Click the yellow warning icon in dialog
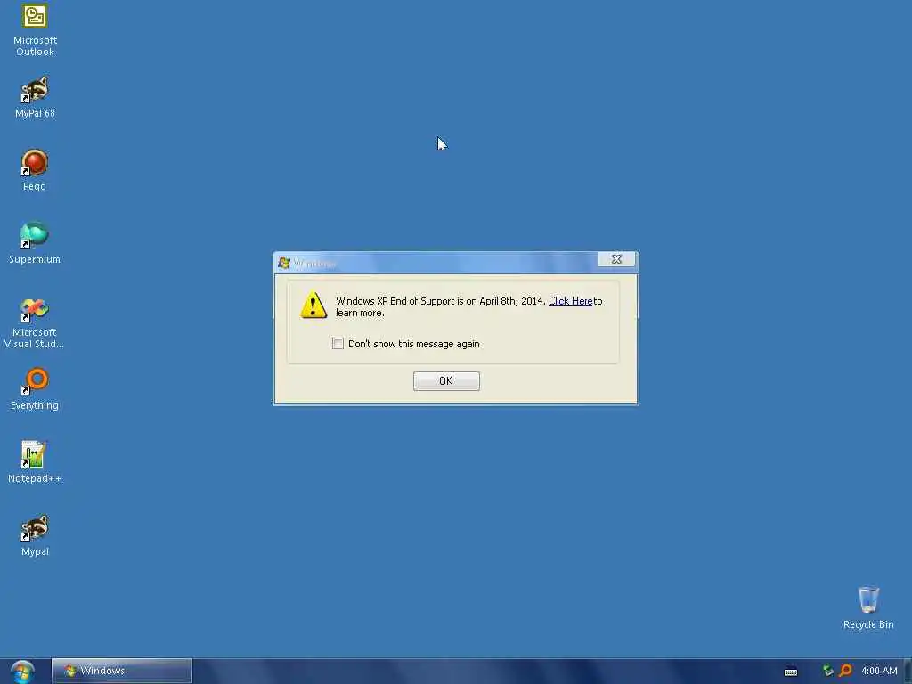Image resolution: width=912 pixels, height=684 pixels. 313,305
